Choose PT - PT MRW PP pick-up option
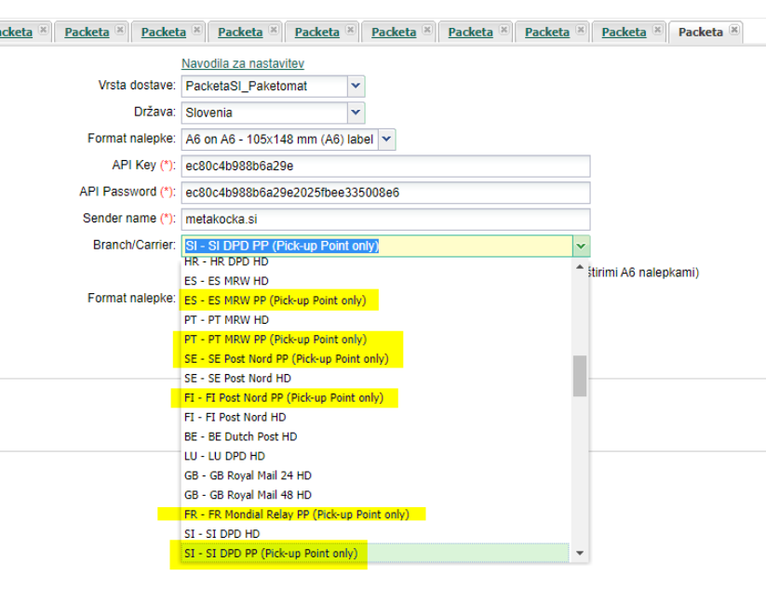 tap(375, 340)
